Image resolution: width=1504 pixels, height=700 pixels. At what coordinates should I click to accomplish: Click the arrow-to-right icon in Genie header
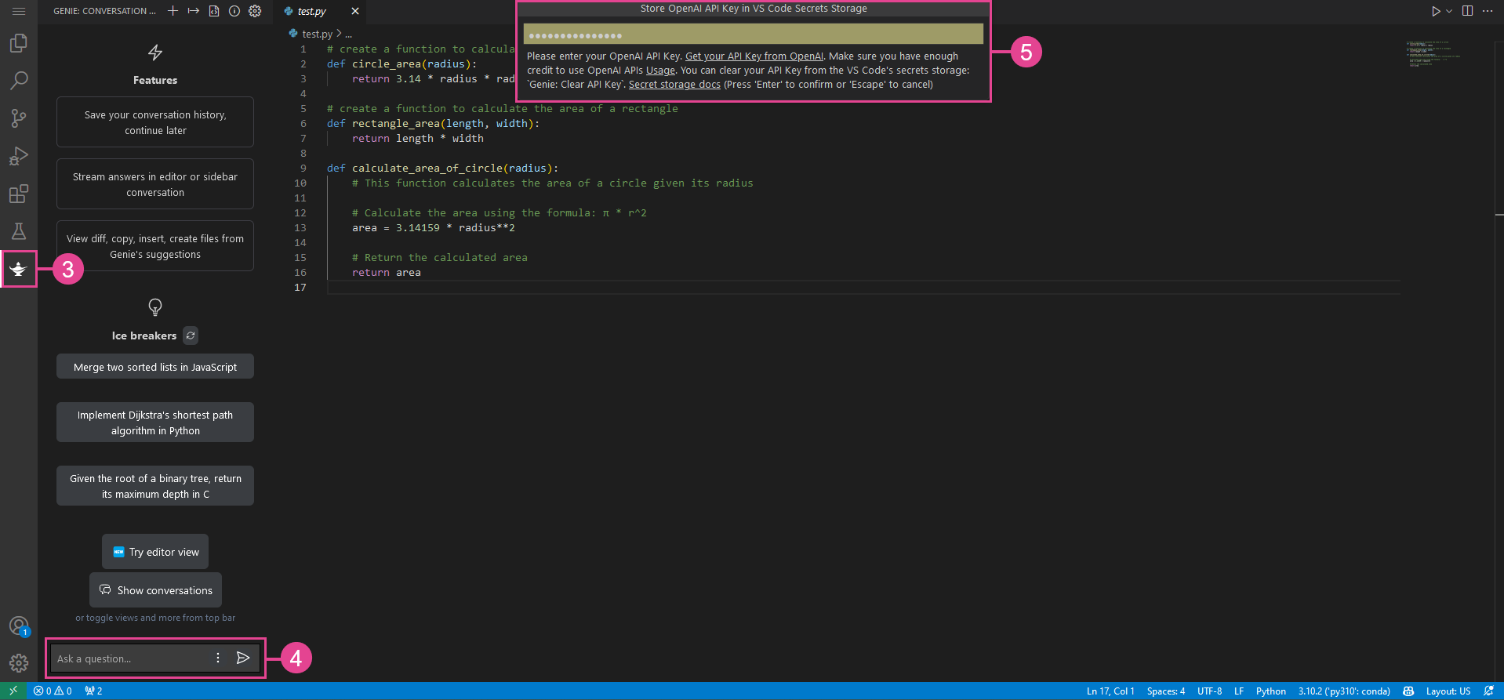(x=193, y=11)
